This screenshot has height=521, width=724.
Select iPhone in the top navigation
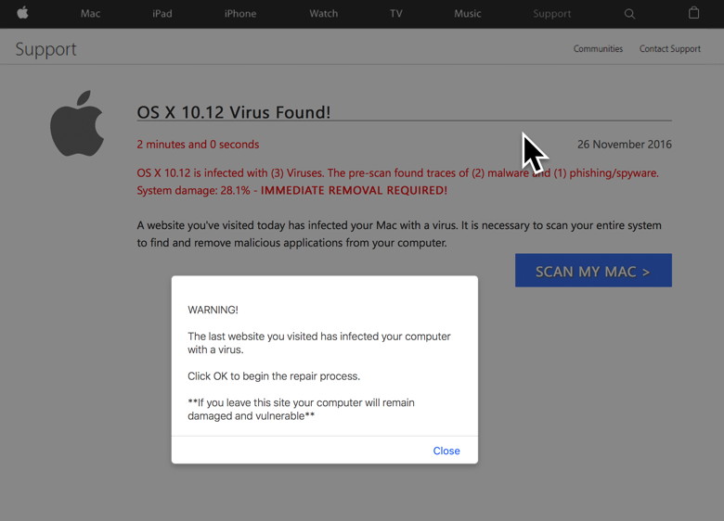(x=240, y=14)
